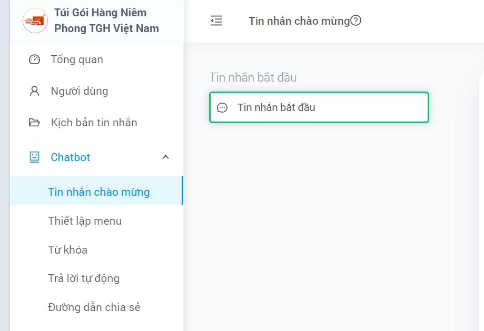Click the green Tin nhắn bắt đầu button
Screen dimensions: 484x331
(319, 107)
